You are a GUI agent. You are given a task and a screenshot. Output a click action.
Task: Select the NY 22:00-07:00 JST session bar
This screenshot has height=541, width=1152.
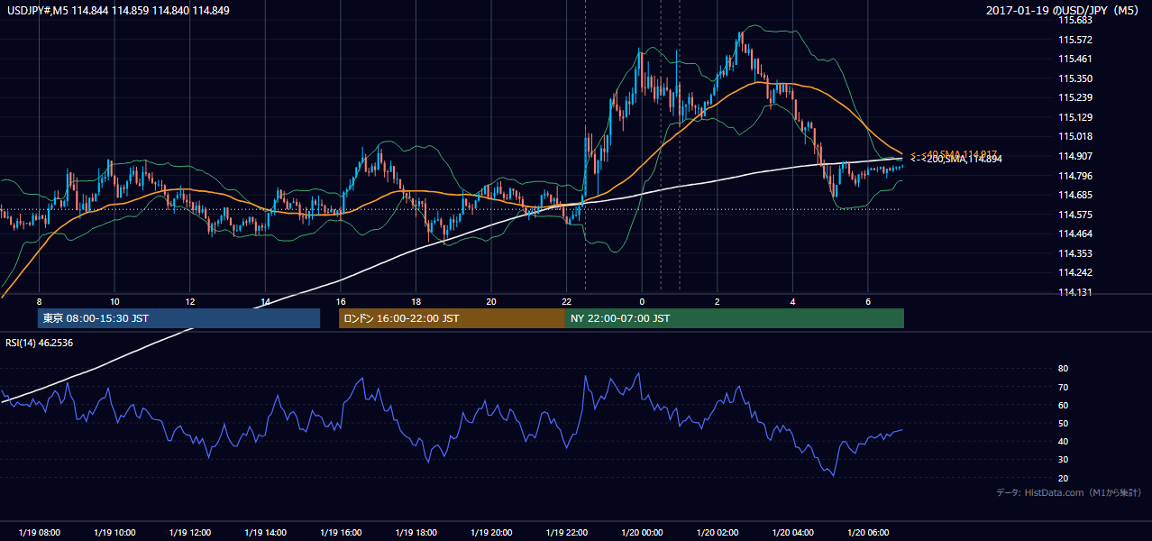[x=735, y=318]
